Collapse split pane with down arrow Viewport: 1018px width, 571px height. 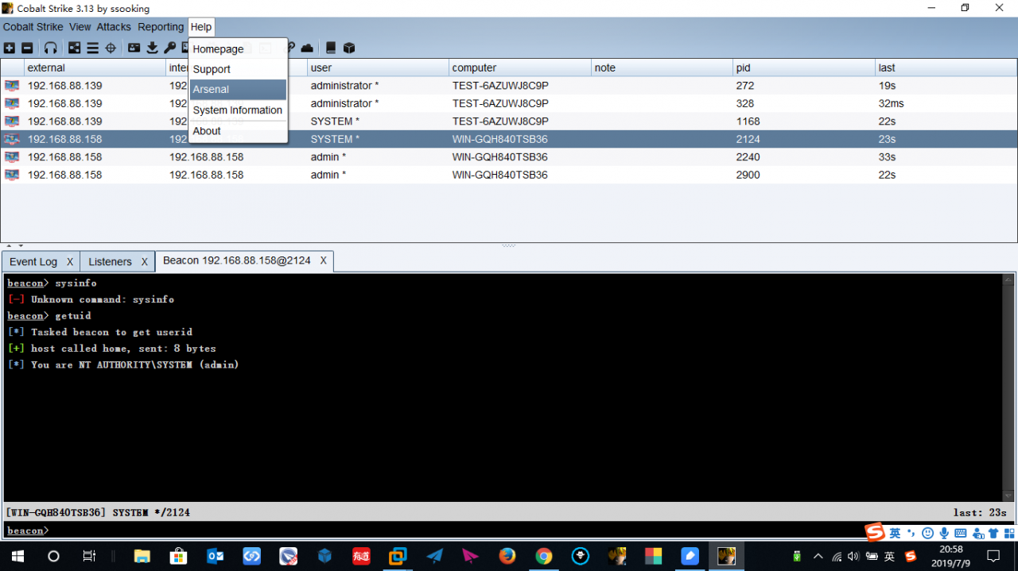[20, 245]
